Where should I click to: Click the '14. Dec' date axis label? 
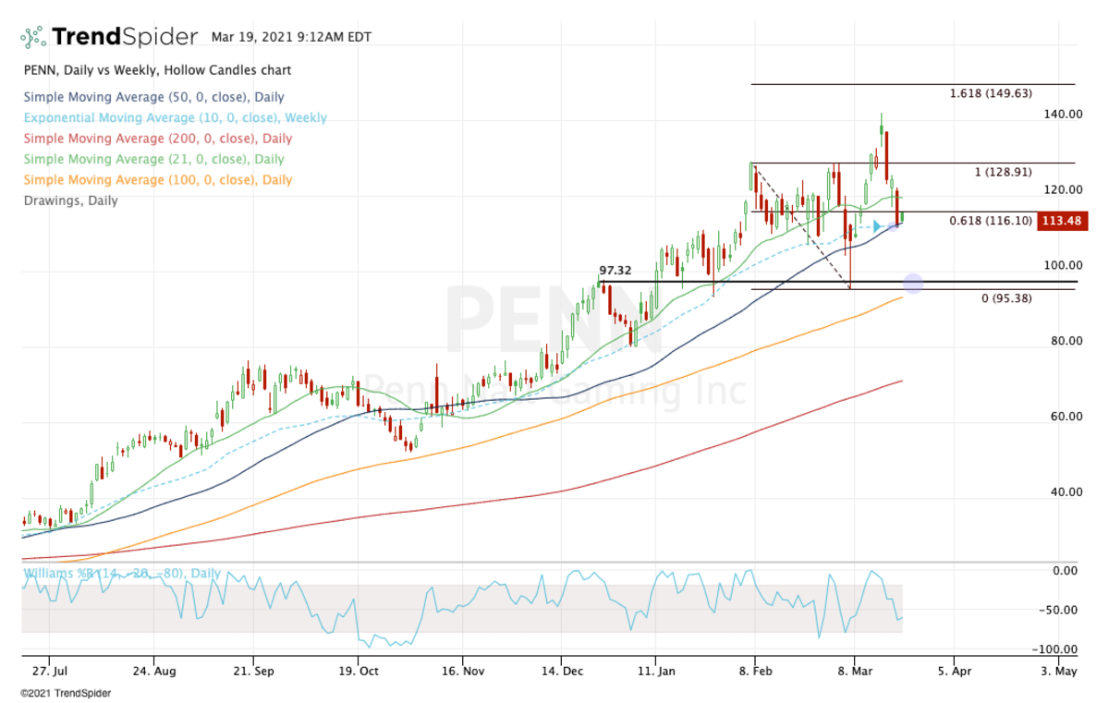pyautogui.click(x=565, y=672)
